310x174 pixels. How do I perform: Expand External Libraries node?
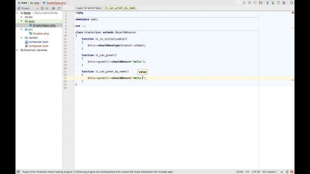point(17,50)
